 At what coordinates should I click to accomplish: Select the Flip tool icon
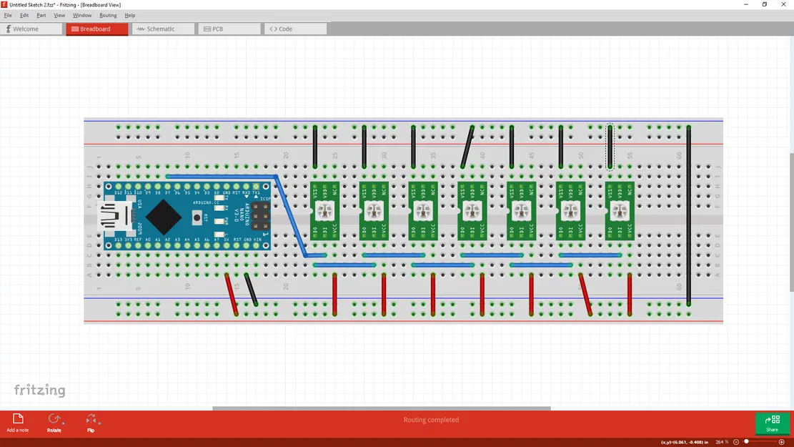(x=91, y=419)
